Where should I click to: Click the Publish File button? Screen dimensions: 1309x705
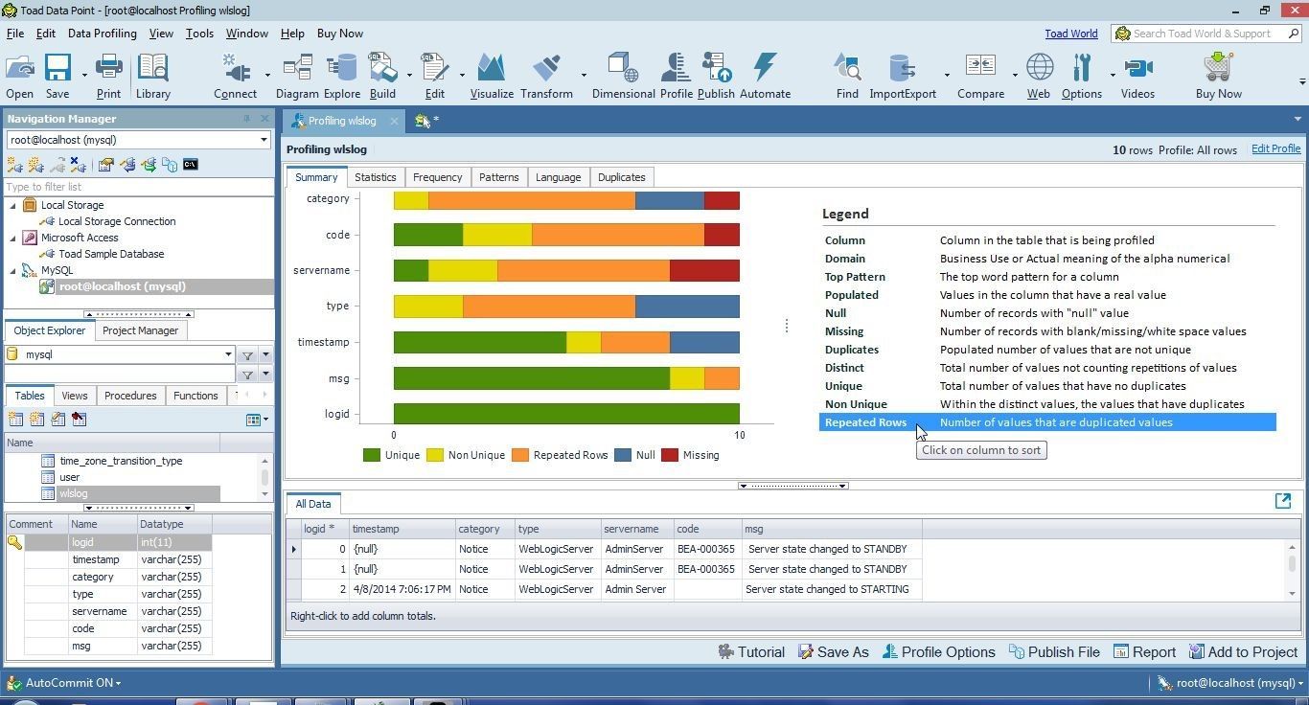coord(1053,652)
